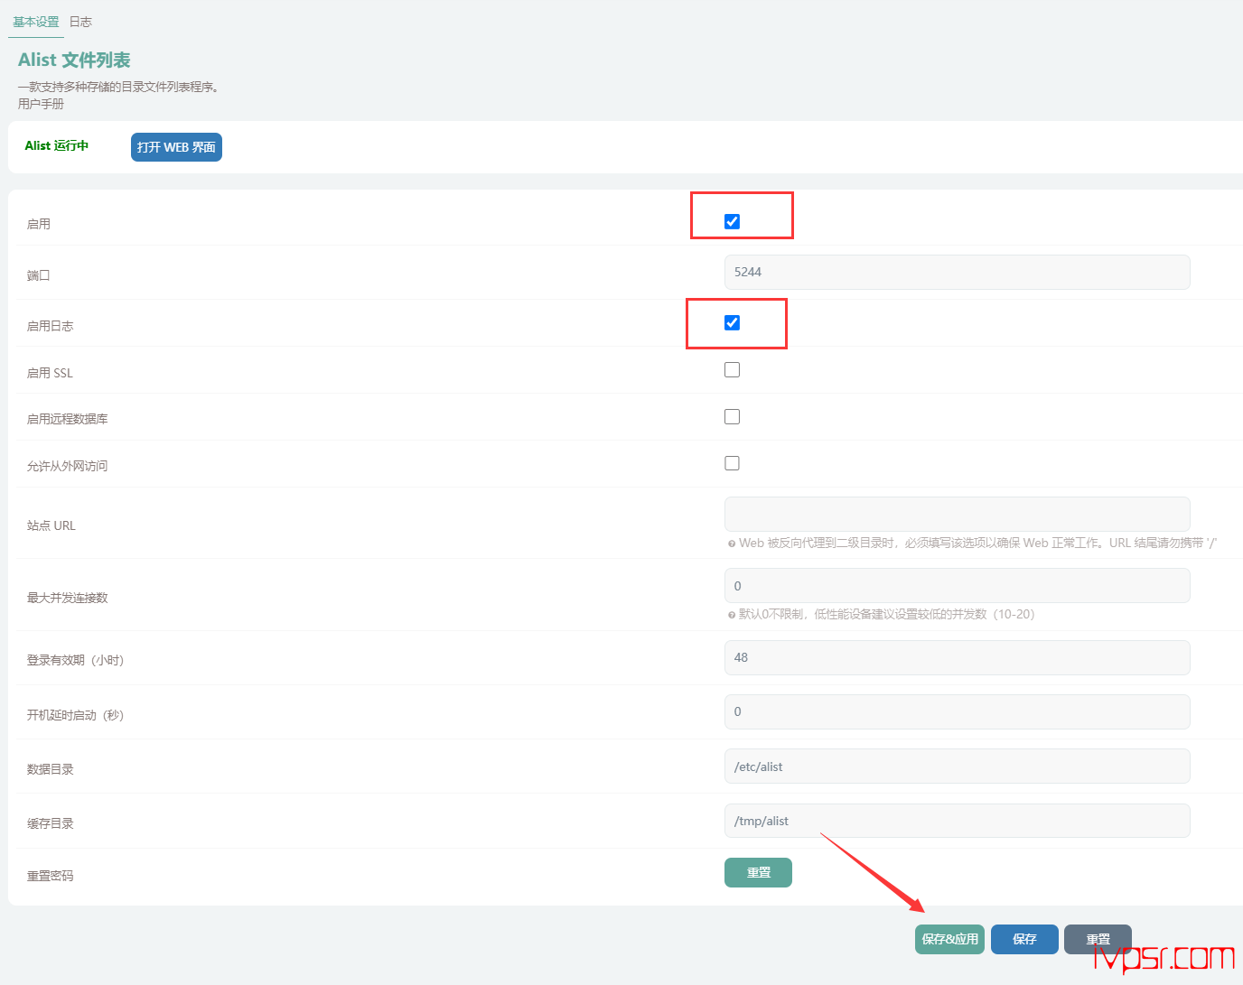This screenshot has height=985, width=1243.
Task: Click the Alist 运行中 status text
Action: tap(57, 145)
